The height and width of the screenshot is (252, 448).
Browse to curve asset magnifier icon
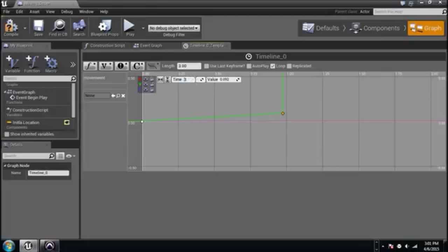pyautogui.click(x=118, y=96)
